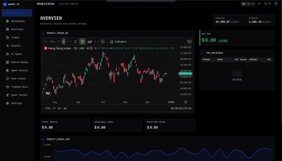
Task: Click the 06:38:08 UTC+8 timezone label
Action: coord(181,108)
